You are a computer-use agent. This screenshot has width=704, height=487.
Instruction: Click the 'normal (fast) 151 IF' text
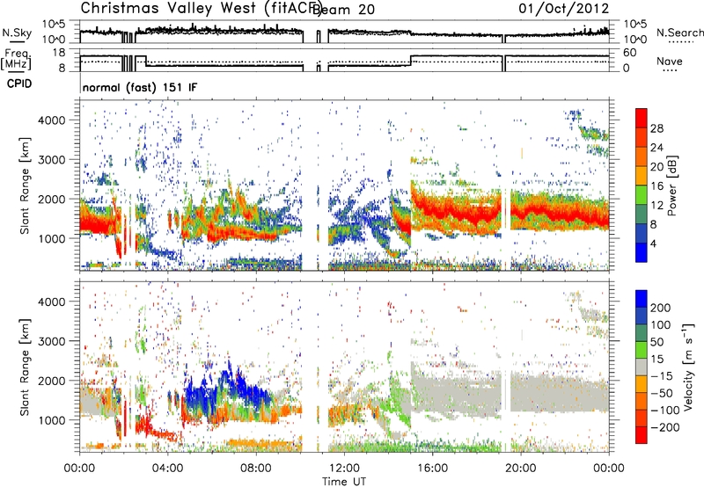coord(140,87)
